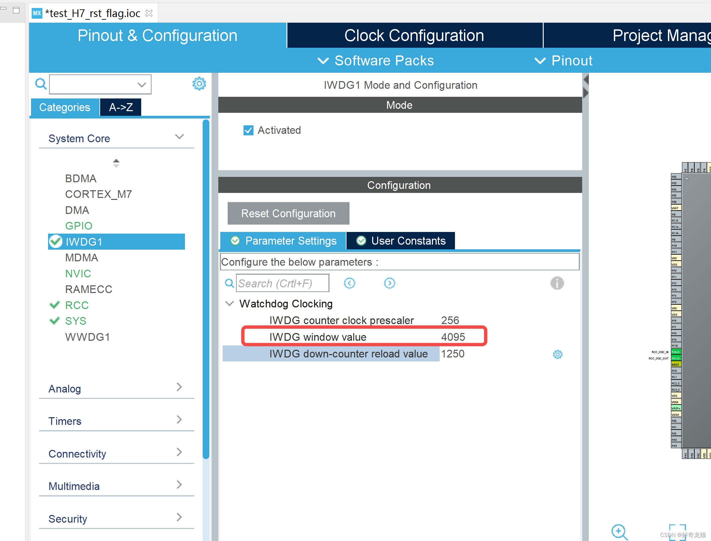This screenshot has width=711, height=541.
Task: Click the categories list vertical scrollbar
Action: click(206, 287)
